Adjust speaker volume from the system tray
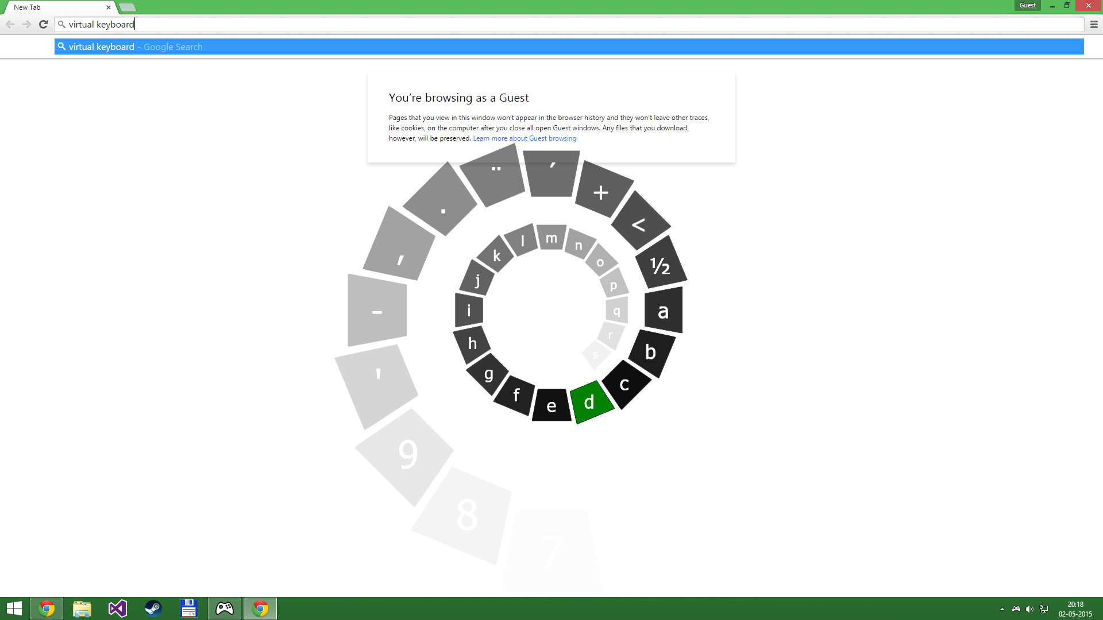Screen dimensions: 1103x620 click(1030, 609)
